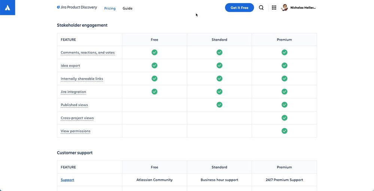Click the Idea export feature label
This screenshot has width=374, height=191.
coord(70,66)
